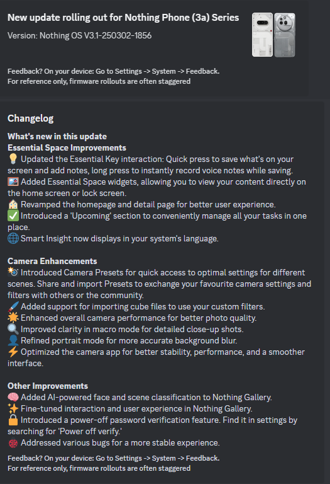The image size is (330, 484).
Task: Click the magnifying glass emoji icon
Action: click(x=13, y=329)
